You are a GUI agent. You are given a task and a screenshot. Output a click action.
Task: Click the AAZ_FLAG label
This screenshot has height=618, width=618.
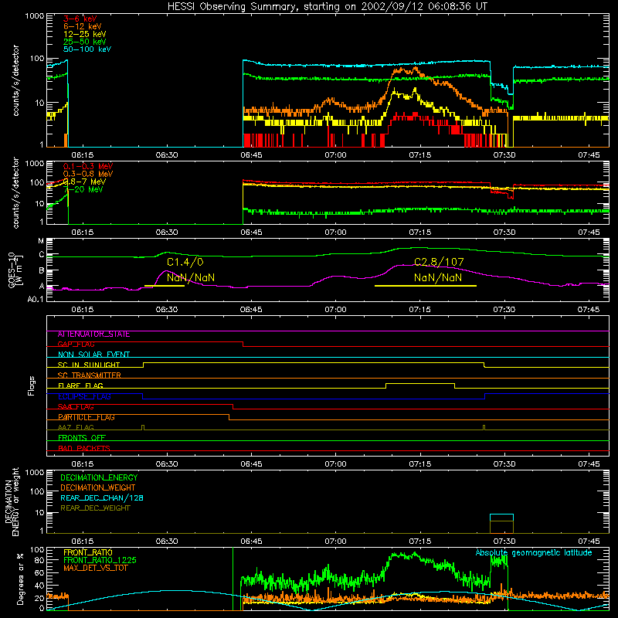click(x=76, y=427)
